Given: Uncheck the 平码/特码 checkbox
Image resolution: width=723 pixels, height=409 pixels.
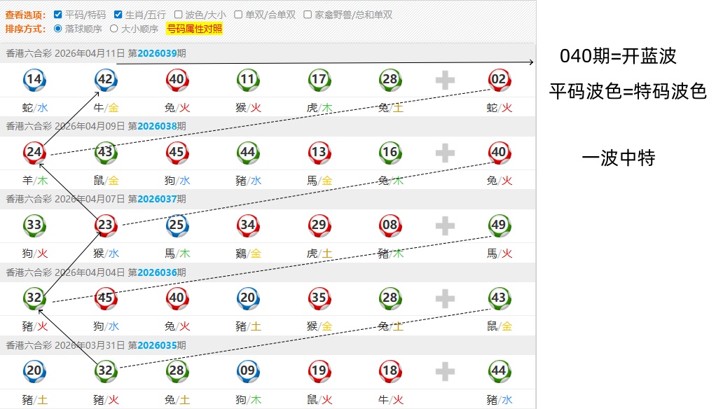Looking at the screenshot, I should coord(59,15).
